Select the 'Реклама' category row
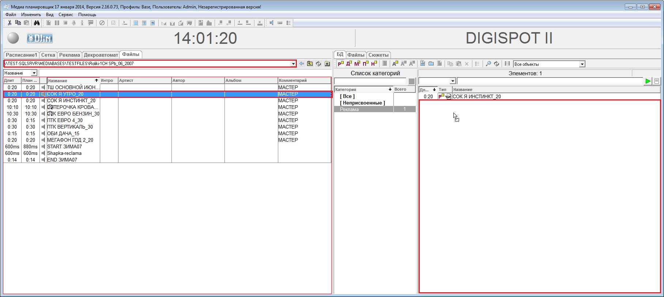The image size is (664, 297). click(375, 109)
